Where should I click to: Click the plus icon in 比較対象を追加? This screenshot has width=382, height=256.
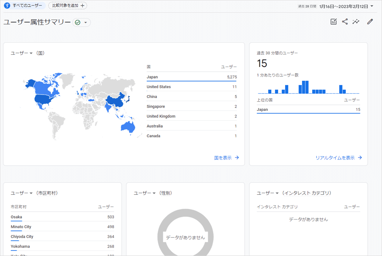(x=82, y=6)
